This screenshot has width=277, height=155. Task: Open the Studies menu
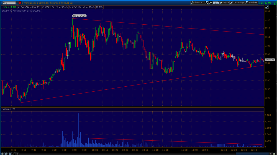[251, 3]
